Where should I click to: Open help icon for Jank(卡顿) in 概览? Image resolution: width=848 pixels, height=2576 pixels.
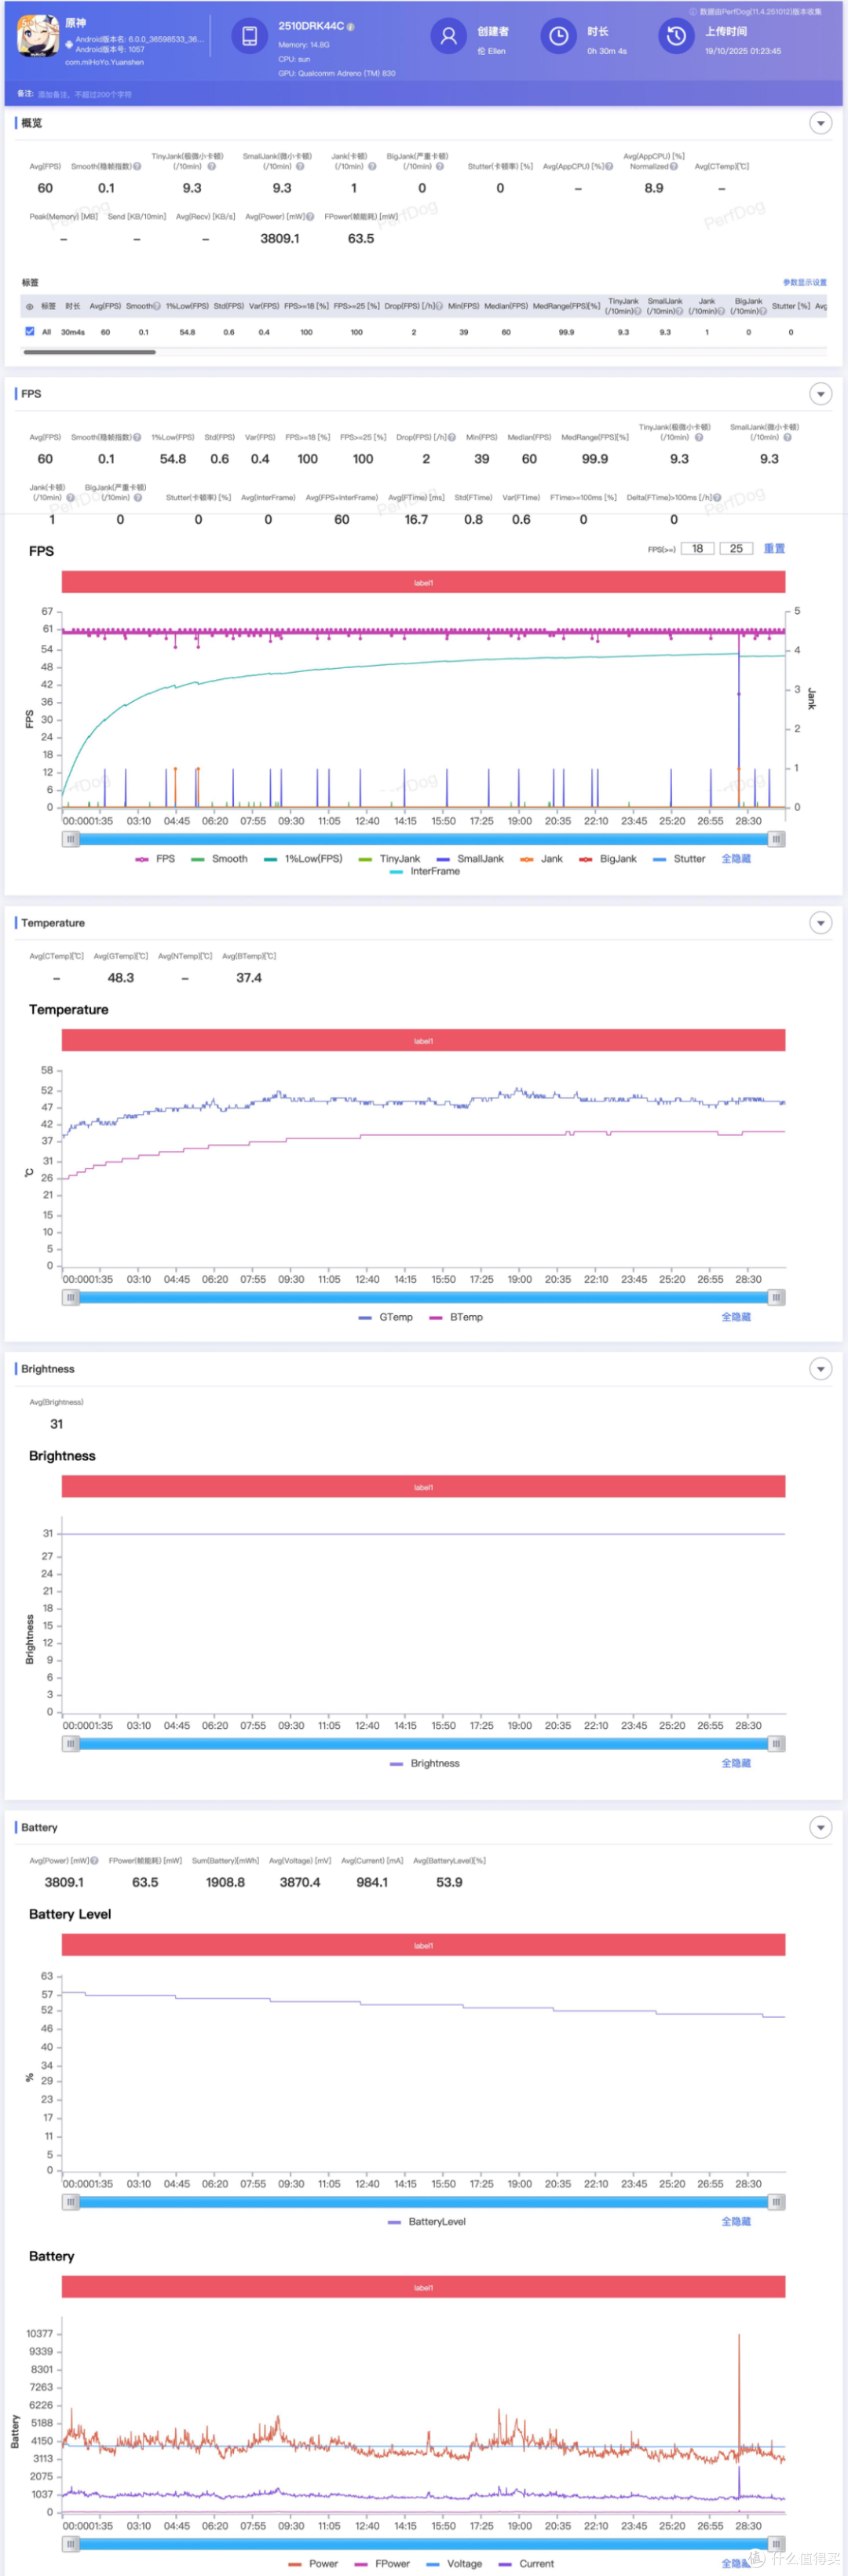click(372, 167)
